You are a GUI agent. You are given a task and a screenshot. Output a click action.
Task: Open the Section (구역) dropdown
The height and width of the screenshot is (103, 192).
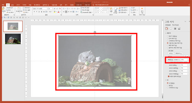coord(26,12)
